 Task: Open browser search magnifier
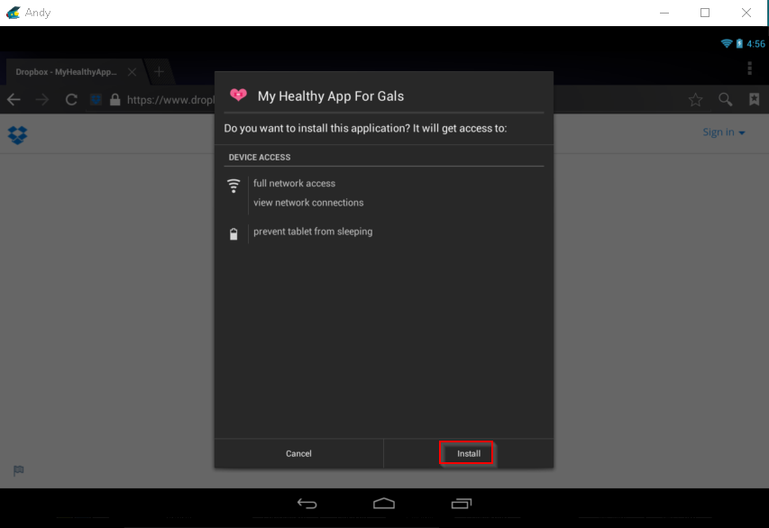(726, 100)
